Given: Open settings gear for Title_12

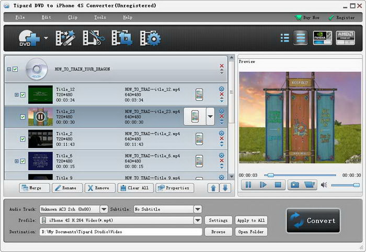Looking at the screenshot, I should (222, 89).
